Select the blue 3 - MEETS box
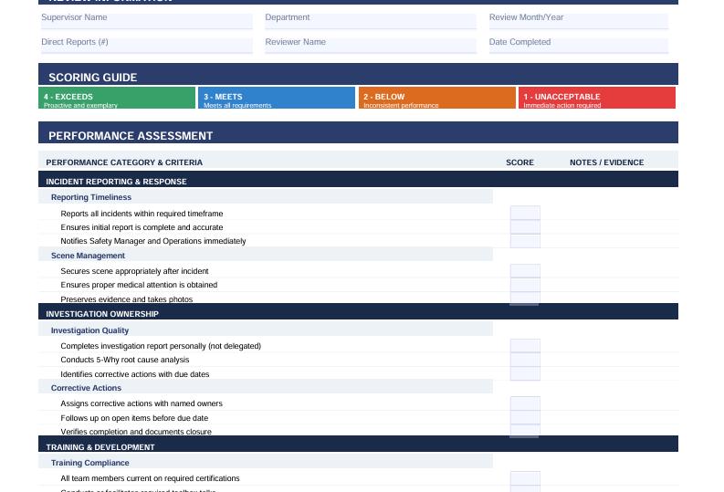 [277, 98]
